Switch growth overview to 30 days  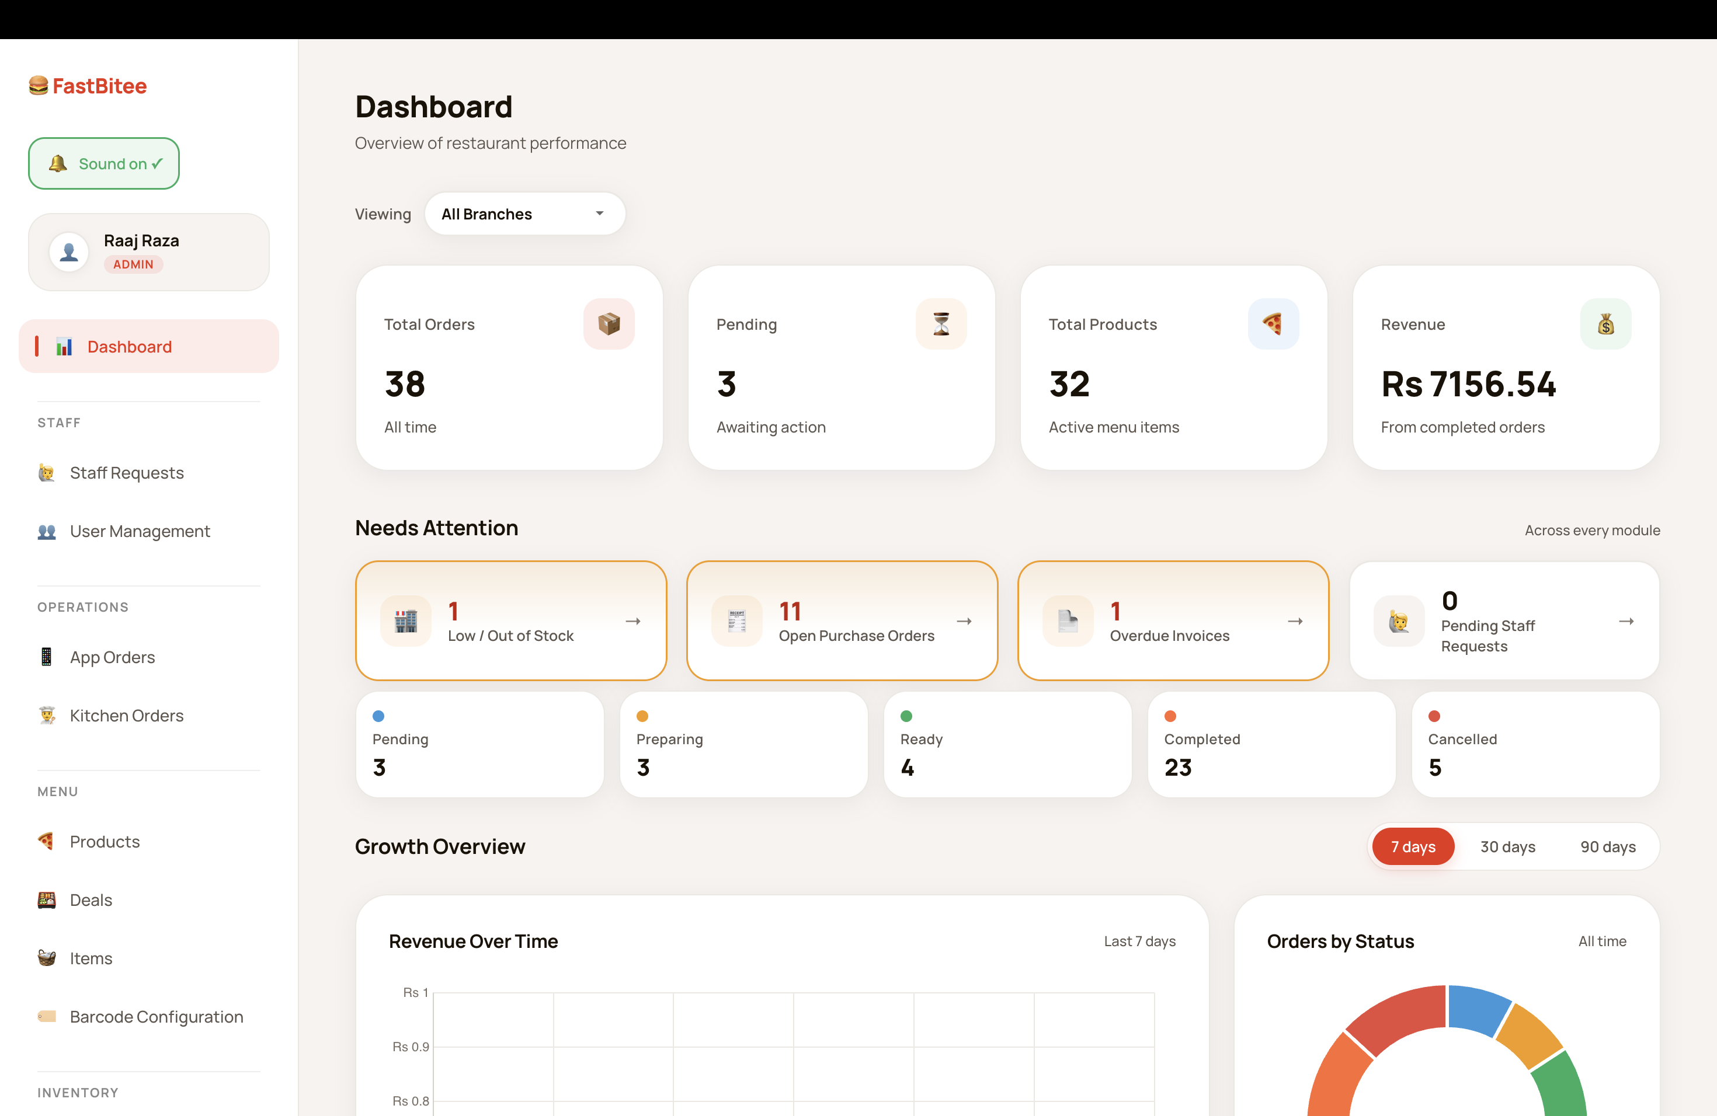[1508, 846]
